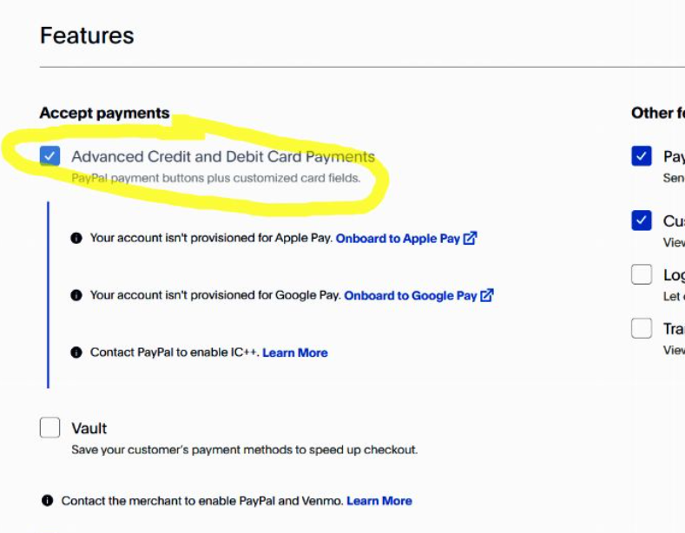Click info icon beside Contact the merchant notice
This screenshot has height=533, width=685.
pyautogui.click(x=47, y=500)
